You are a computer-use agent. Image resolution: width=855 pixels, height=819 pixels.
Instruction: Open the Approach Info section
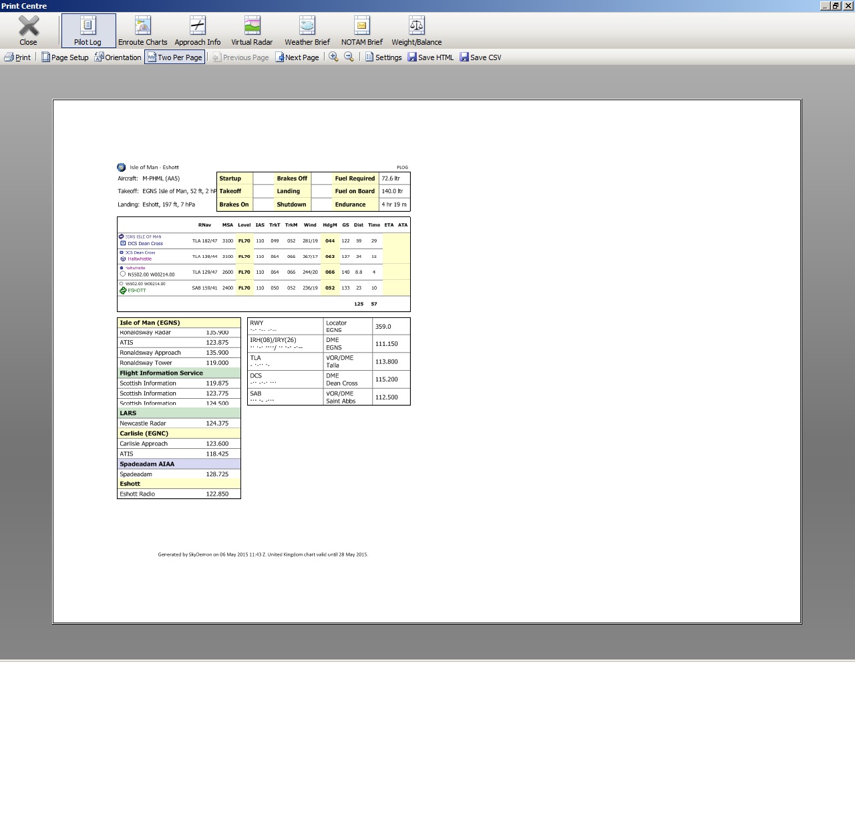click(x=197, y=31)
